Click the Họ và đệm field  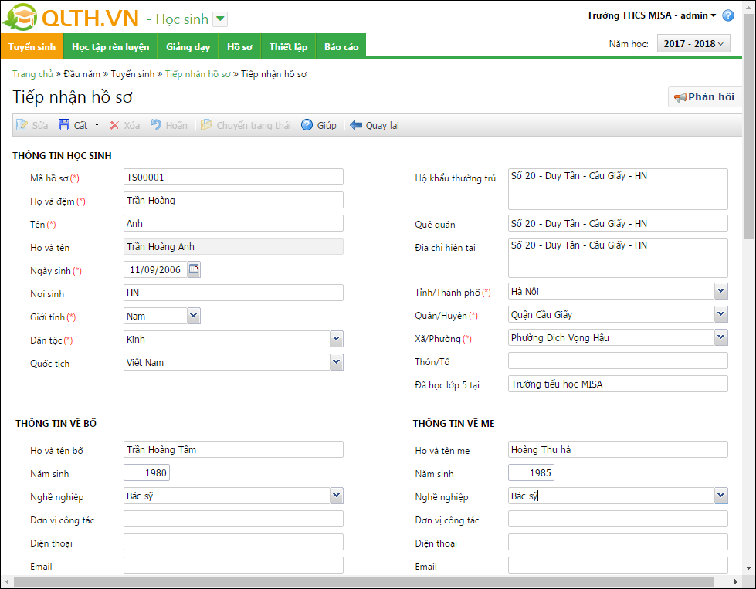click(x=233, y=200)
